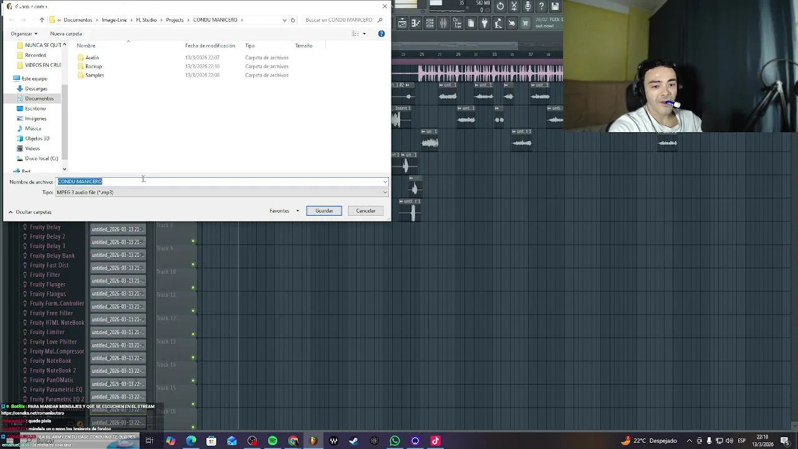The image size is (798, 449).
Task: Select Fruity Love Philter in the browser
Action: [x=54, y=342]
